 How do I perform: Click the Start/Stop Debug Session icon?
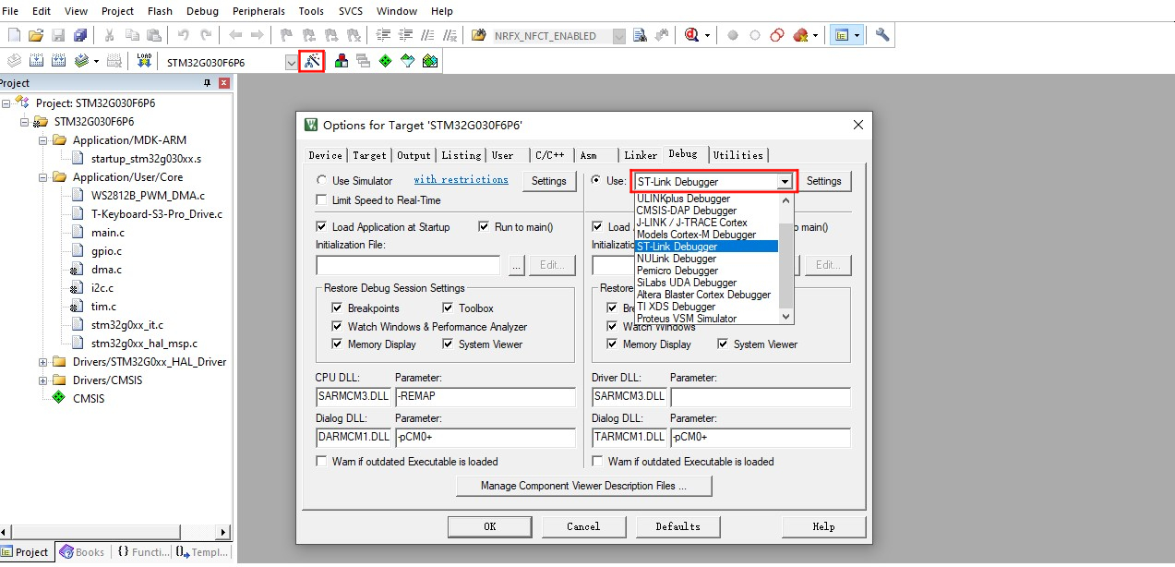(x=691, y=35)
